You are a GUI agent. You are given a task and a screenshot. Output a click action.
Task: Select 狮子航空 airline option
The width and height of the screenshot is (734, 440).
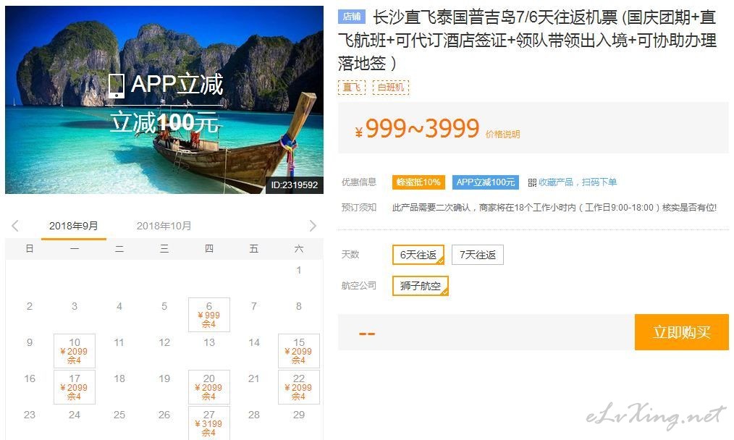point(421,286)
